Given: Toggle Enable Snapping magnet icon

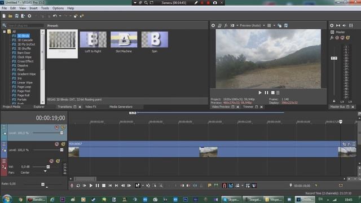Looking at the screenshot, I should [224, 186].
